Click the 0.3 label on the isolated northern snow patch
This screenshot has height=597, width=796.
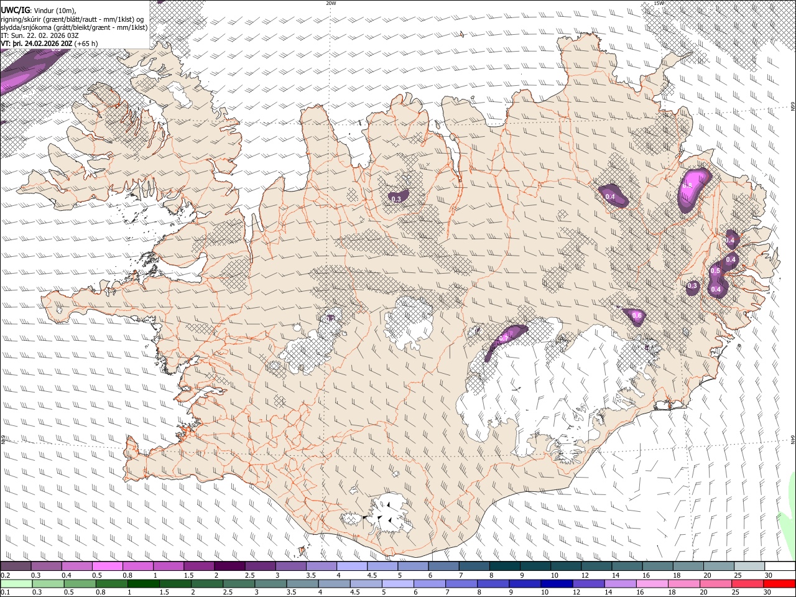point(396,199)
